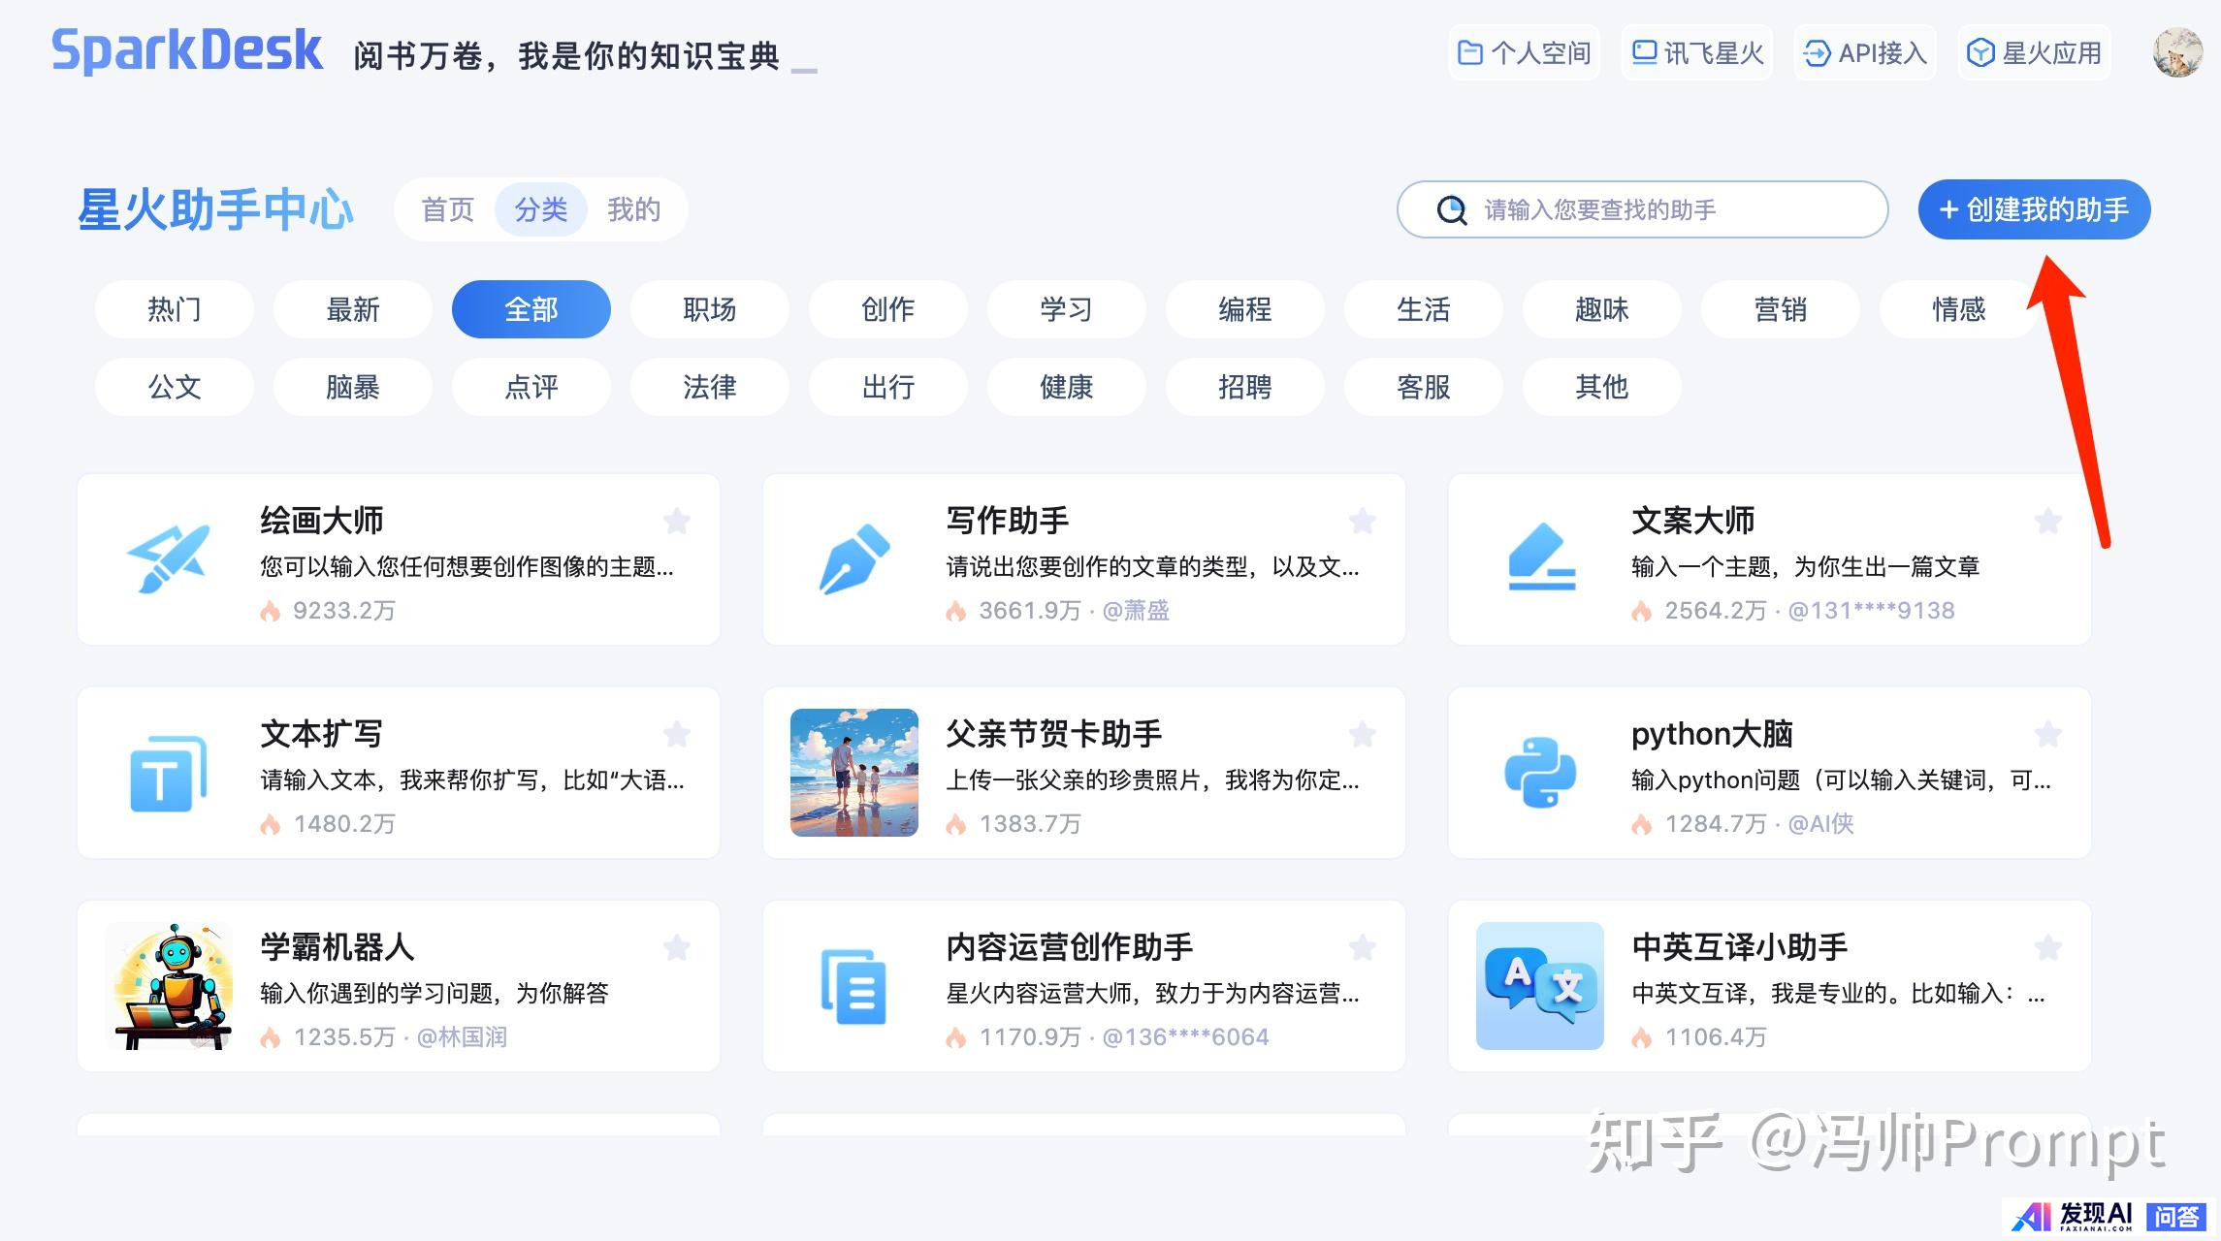Click 创建我的助手 button
Viewport: 2221px width, 1241px height.
pos(2034,209)
